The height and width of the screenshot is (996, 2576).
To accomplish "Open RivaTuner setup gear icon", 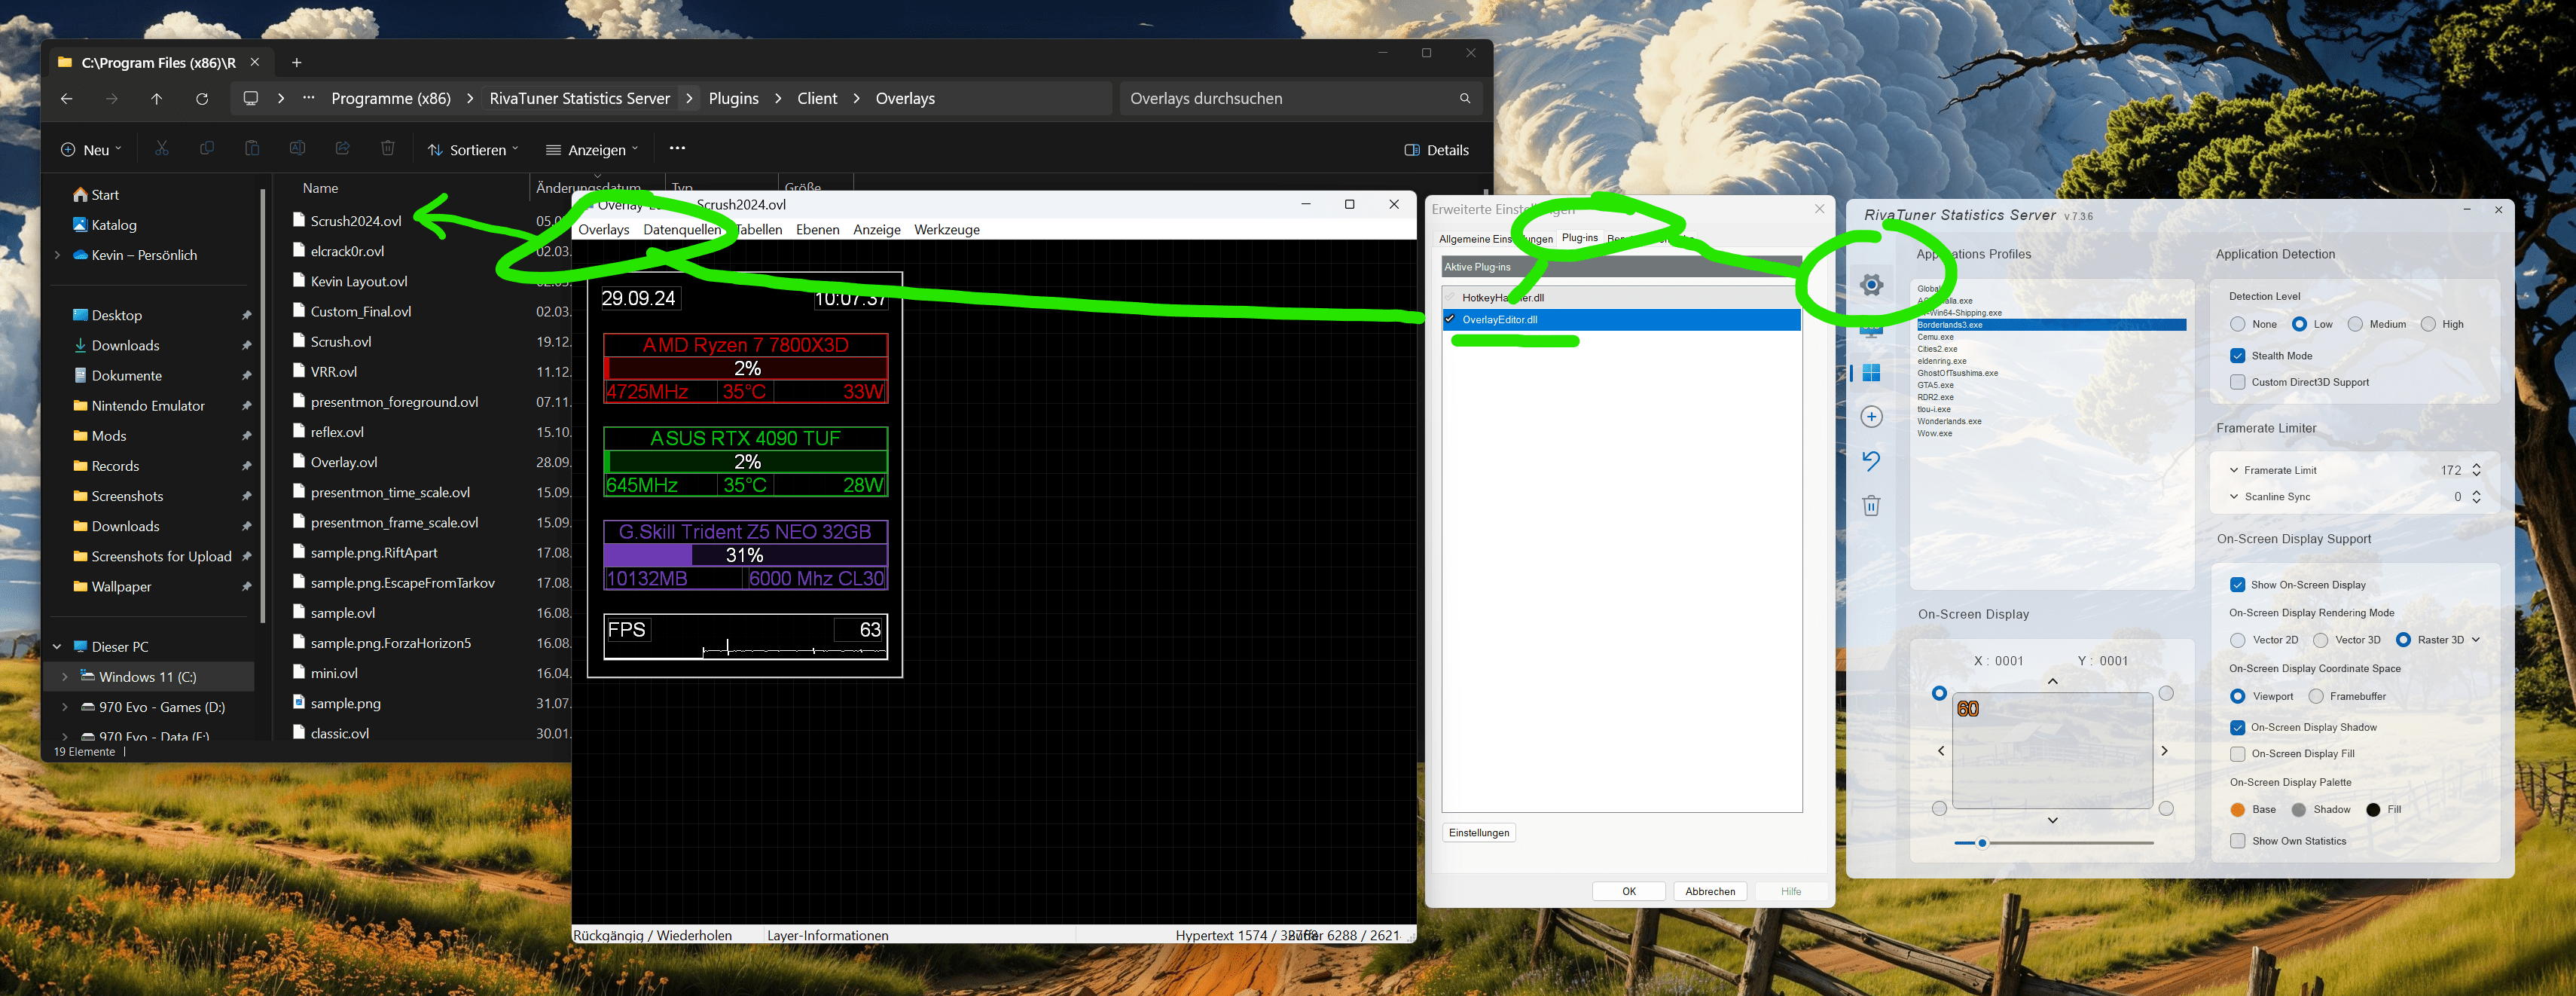I will pyautogui.click(x=1871, y=285).
